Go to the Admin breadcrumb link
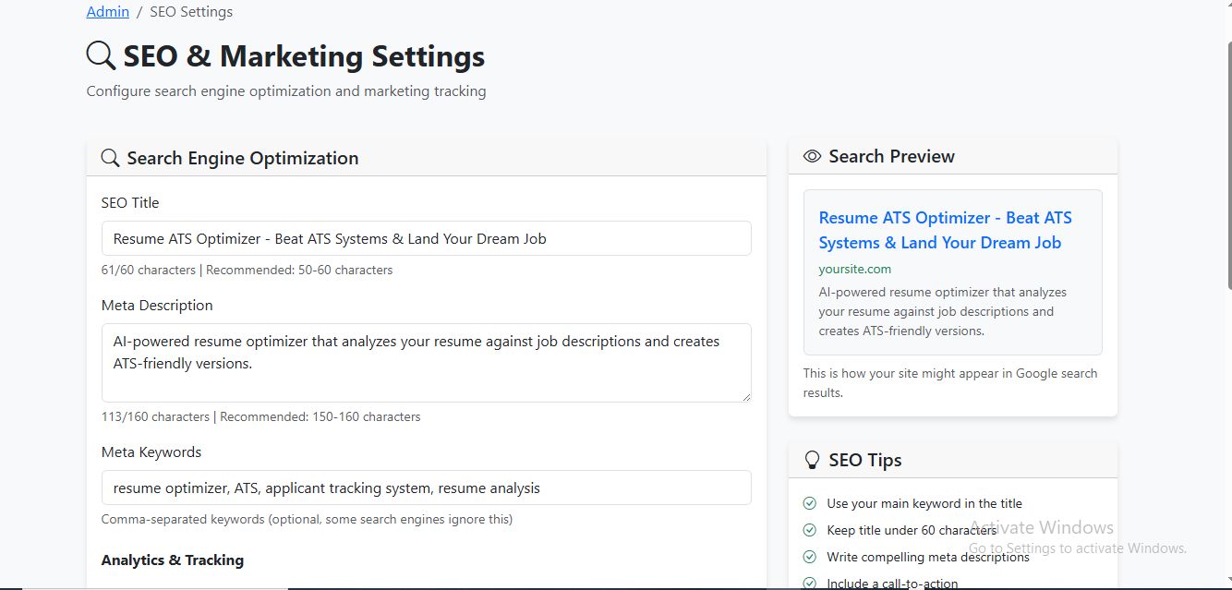 [107, 12]
